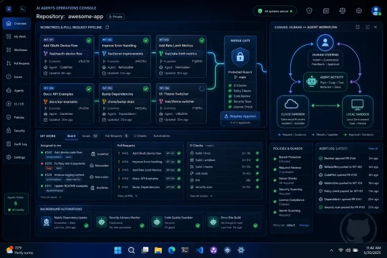Click the All systems secure status pill
387x258 pixels.
[x=275, y=11]
